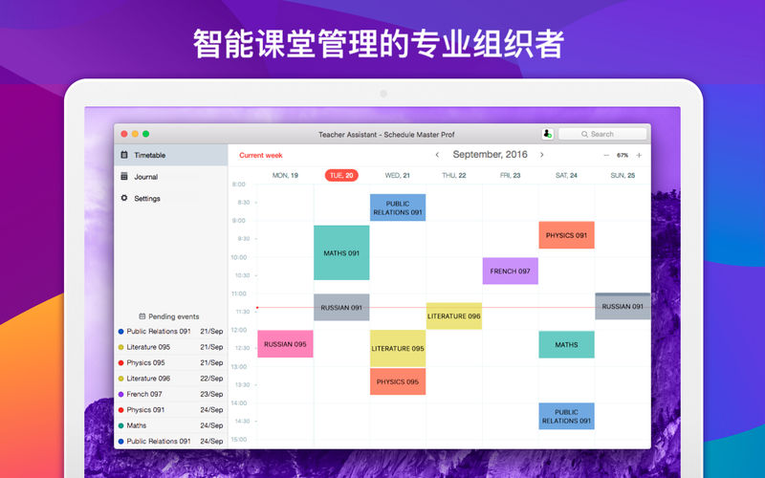This screenshot has height=478, width=765.
Task: Click the Timetable calendar icon
Action: [124, 155]
